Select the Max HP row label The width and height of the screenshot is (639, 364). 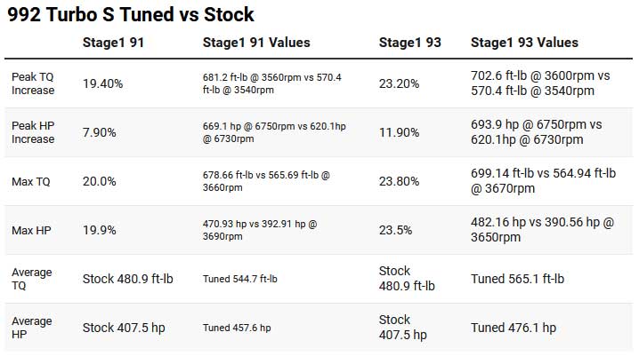(31, 231)
